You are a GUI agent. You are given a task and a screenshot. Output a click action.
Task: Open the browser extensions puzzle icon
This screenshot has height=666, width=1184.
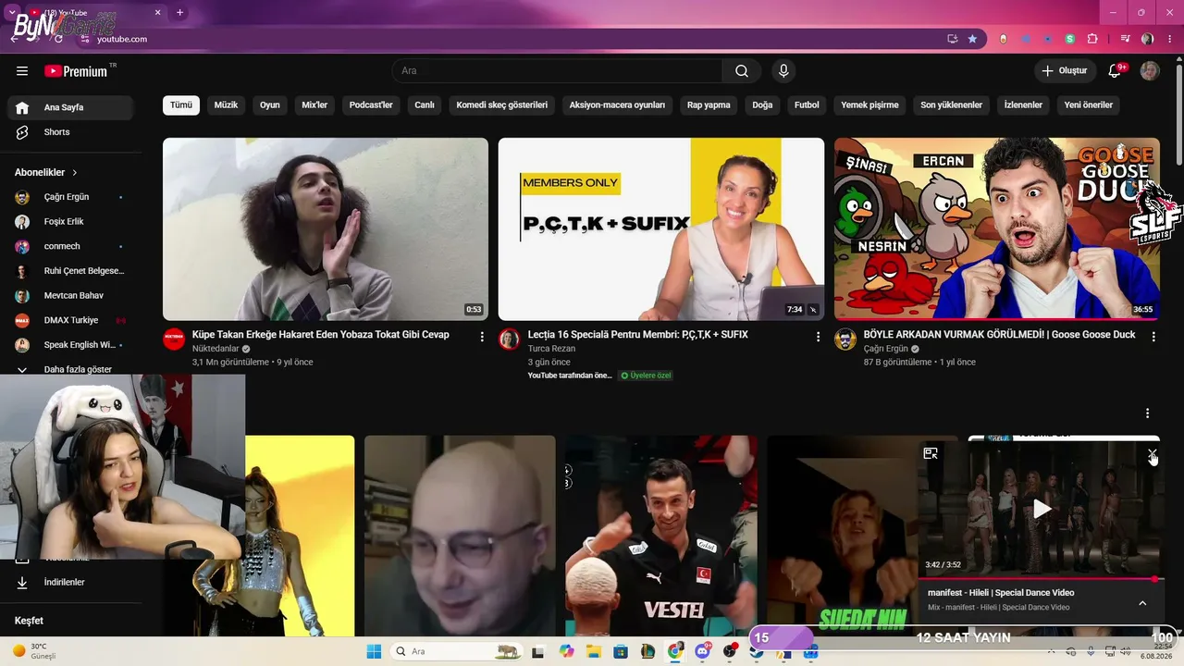1092,39
